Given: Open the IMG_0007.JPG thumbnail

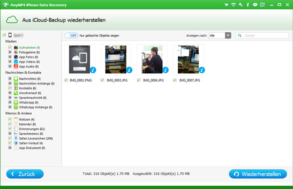Looking at the screenshot, I should 188,60.
